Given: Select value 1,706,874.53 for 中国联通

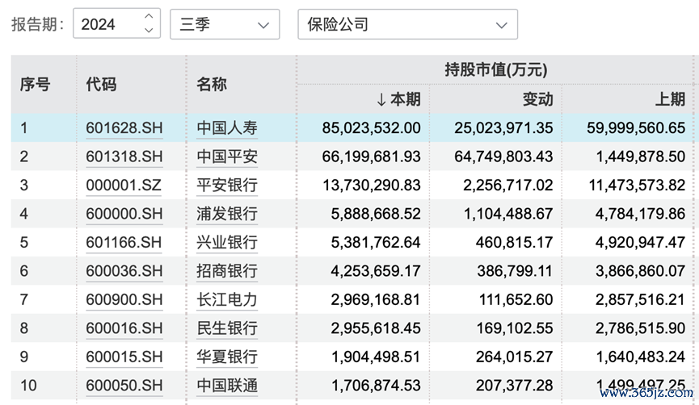Looking at the screenshot, I should 376,386.
